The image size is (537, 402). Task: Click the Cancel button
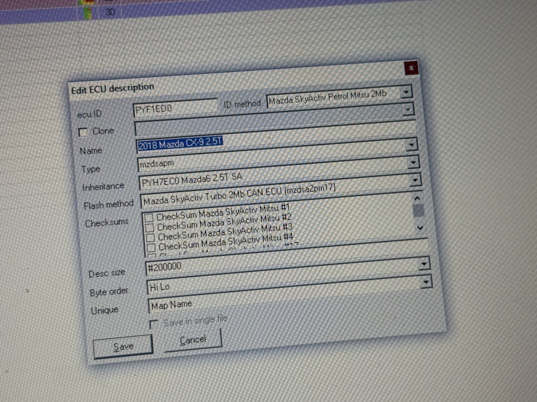pyautogui.click(x=193, y=340)
